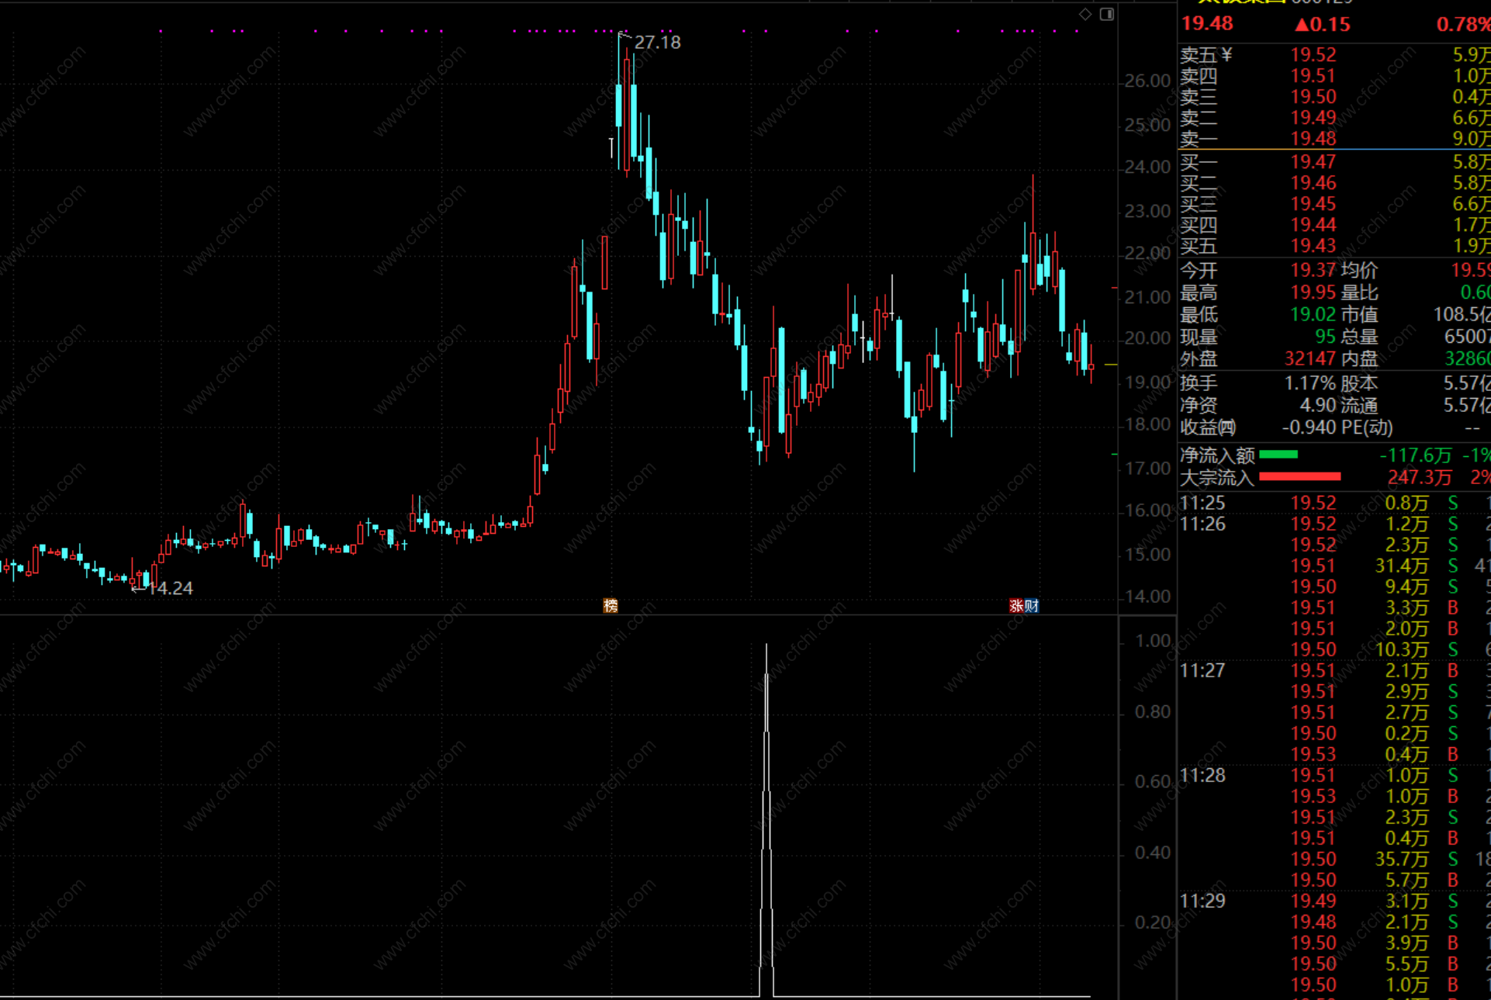
Task: Click the 卖一 ask price 19.48
Action: point(1313,139)
